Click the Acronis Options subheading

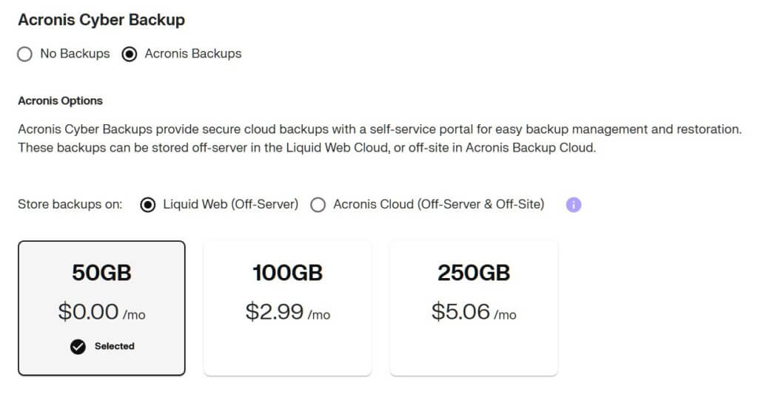click(61, 101)
